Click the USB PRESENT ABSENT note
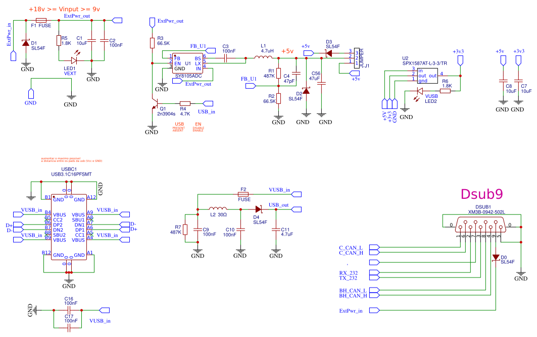This screenshot has height=337, width=537. point(179,127)
